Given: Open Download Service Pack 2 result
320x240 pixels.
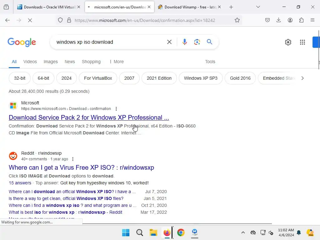Looking at the screenshot, I should point(89,117).
